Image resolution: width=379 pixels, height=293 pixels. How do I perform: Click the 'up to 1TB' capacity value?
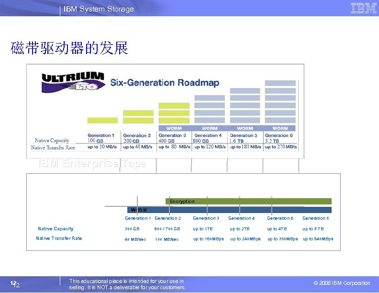pyautogui.click(x=203, y=229)
